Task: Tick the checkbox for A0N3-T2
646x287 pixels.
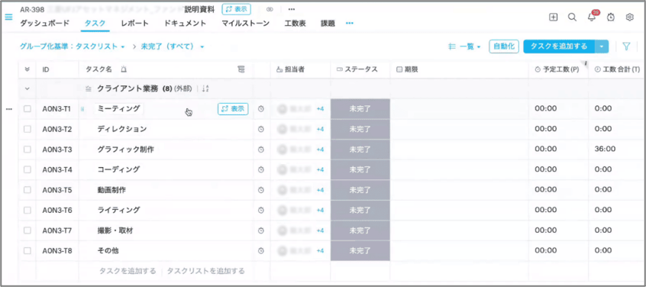Action: 27,129
